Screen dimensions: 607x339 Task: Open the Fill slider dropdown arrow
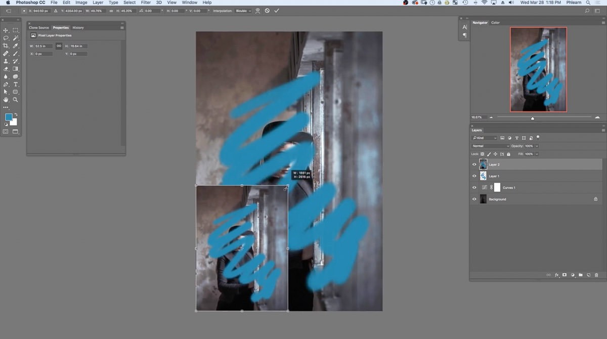[537, 154]
